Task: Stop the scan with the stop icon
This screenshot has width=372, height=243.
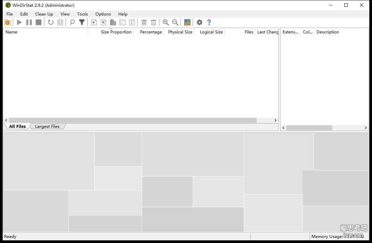Action: coord(39,23)
